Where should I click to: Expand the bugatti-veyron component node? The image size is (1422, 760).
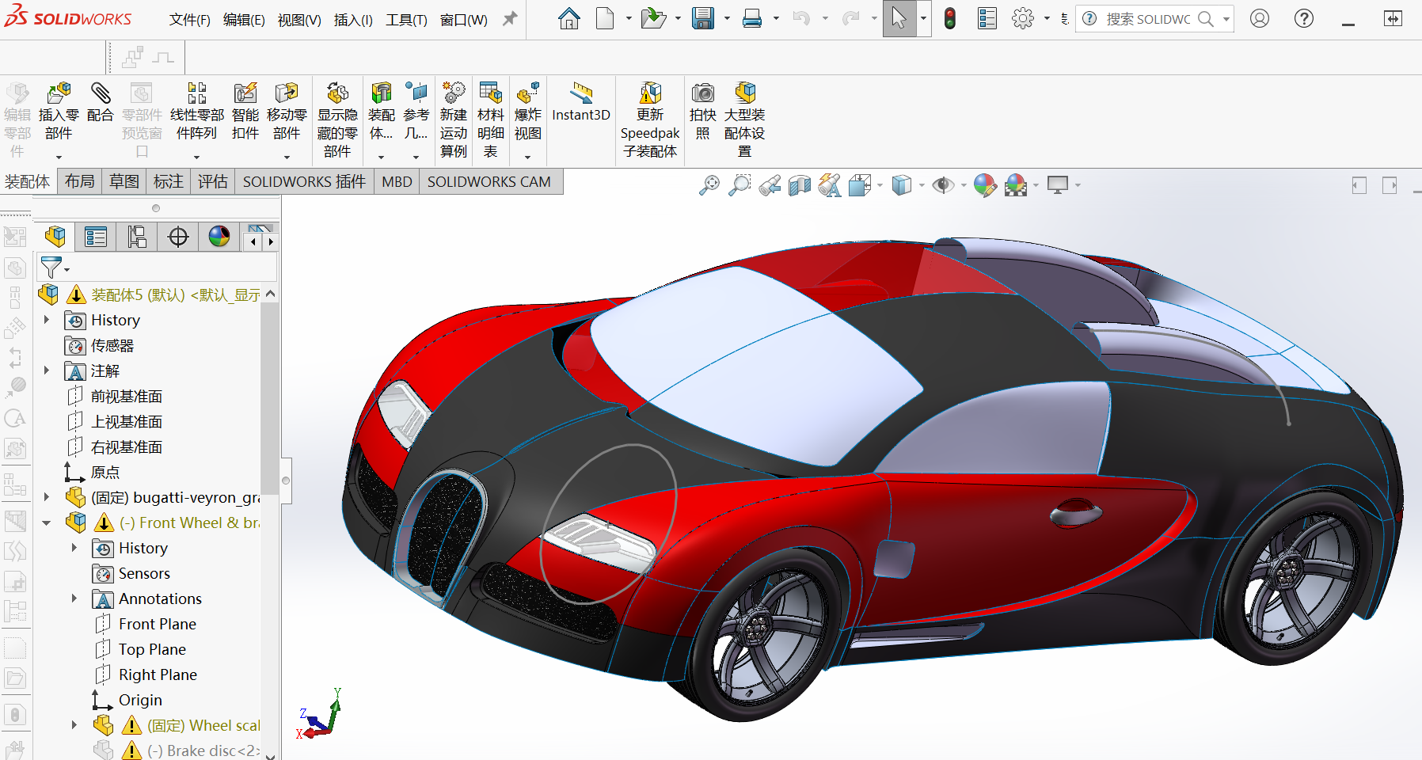(47, 497)
